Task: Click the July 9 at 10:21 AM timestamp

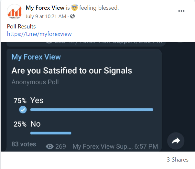Action: [46, 16]
